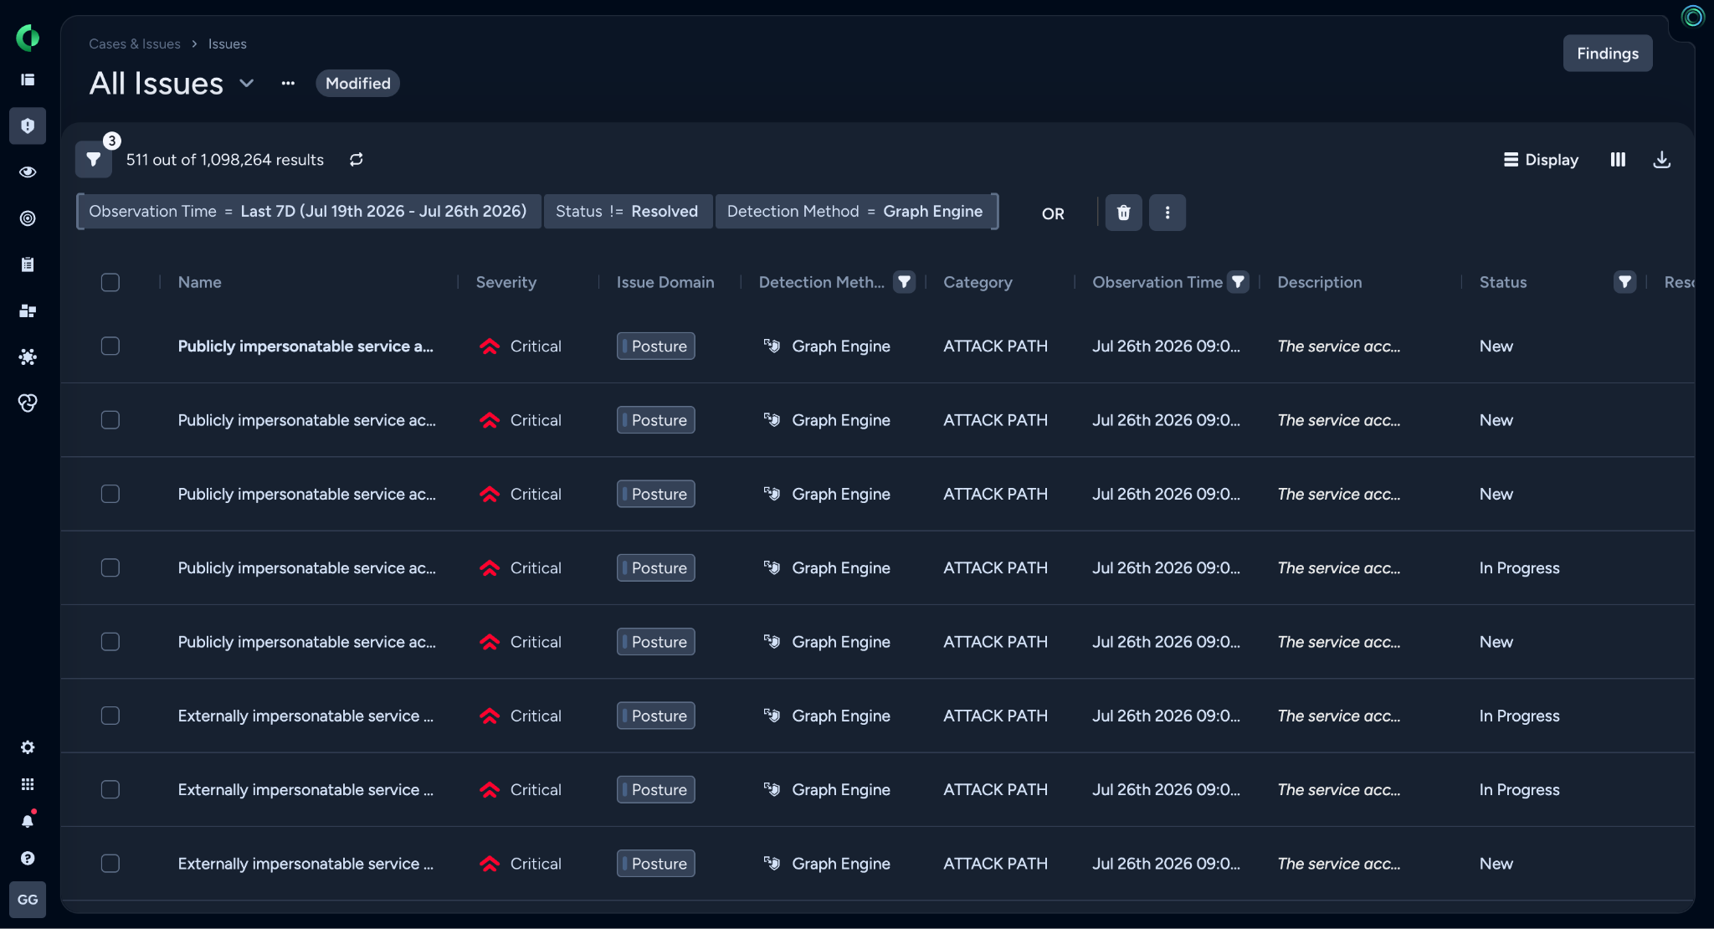This screenshot has height=929, width=1714.
Task: Click the 511 out of 1,098,264 results count
Action: point(225,159)
